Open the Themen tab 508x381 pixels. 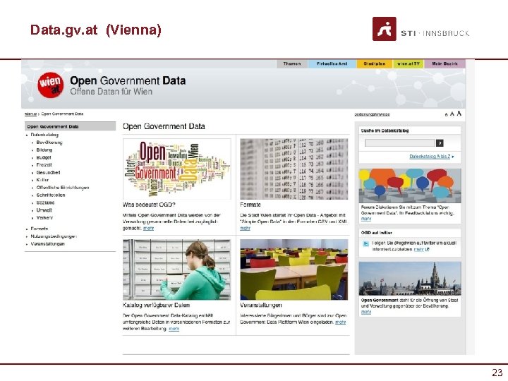tap(292, 64)
